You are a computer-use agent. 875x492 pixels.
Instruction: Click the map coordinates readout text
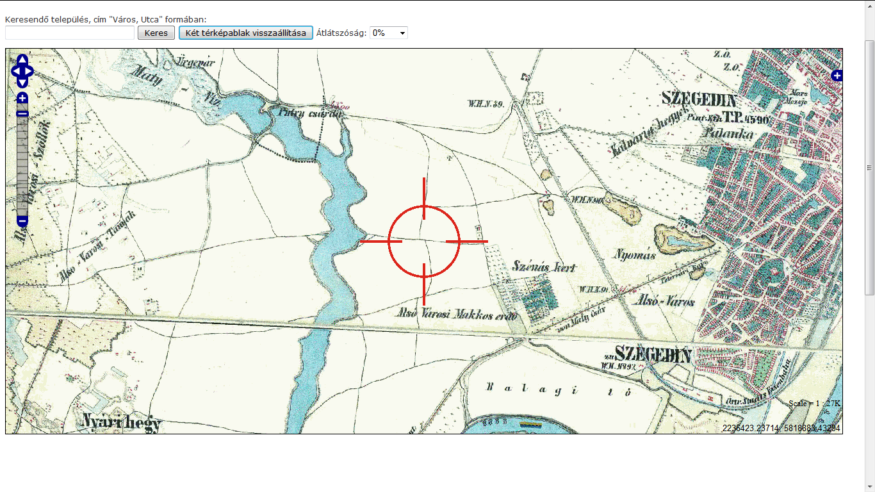click(x=781, y=428)
